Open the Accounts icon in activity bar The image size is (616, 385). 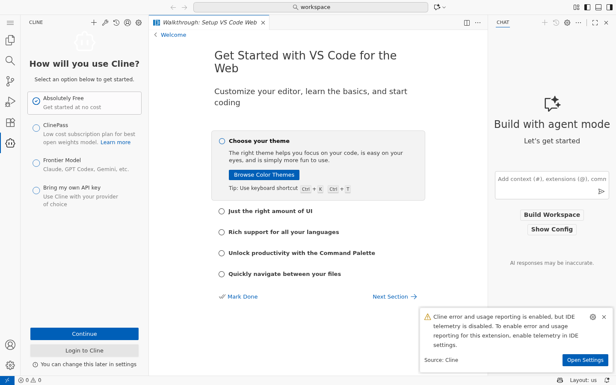click(10, 345)
